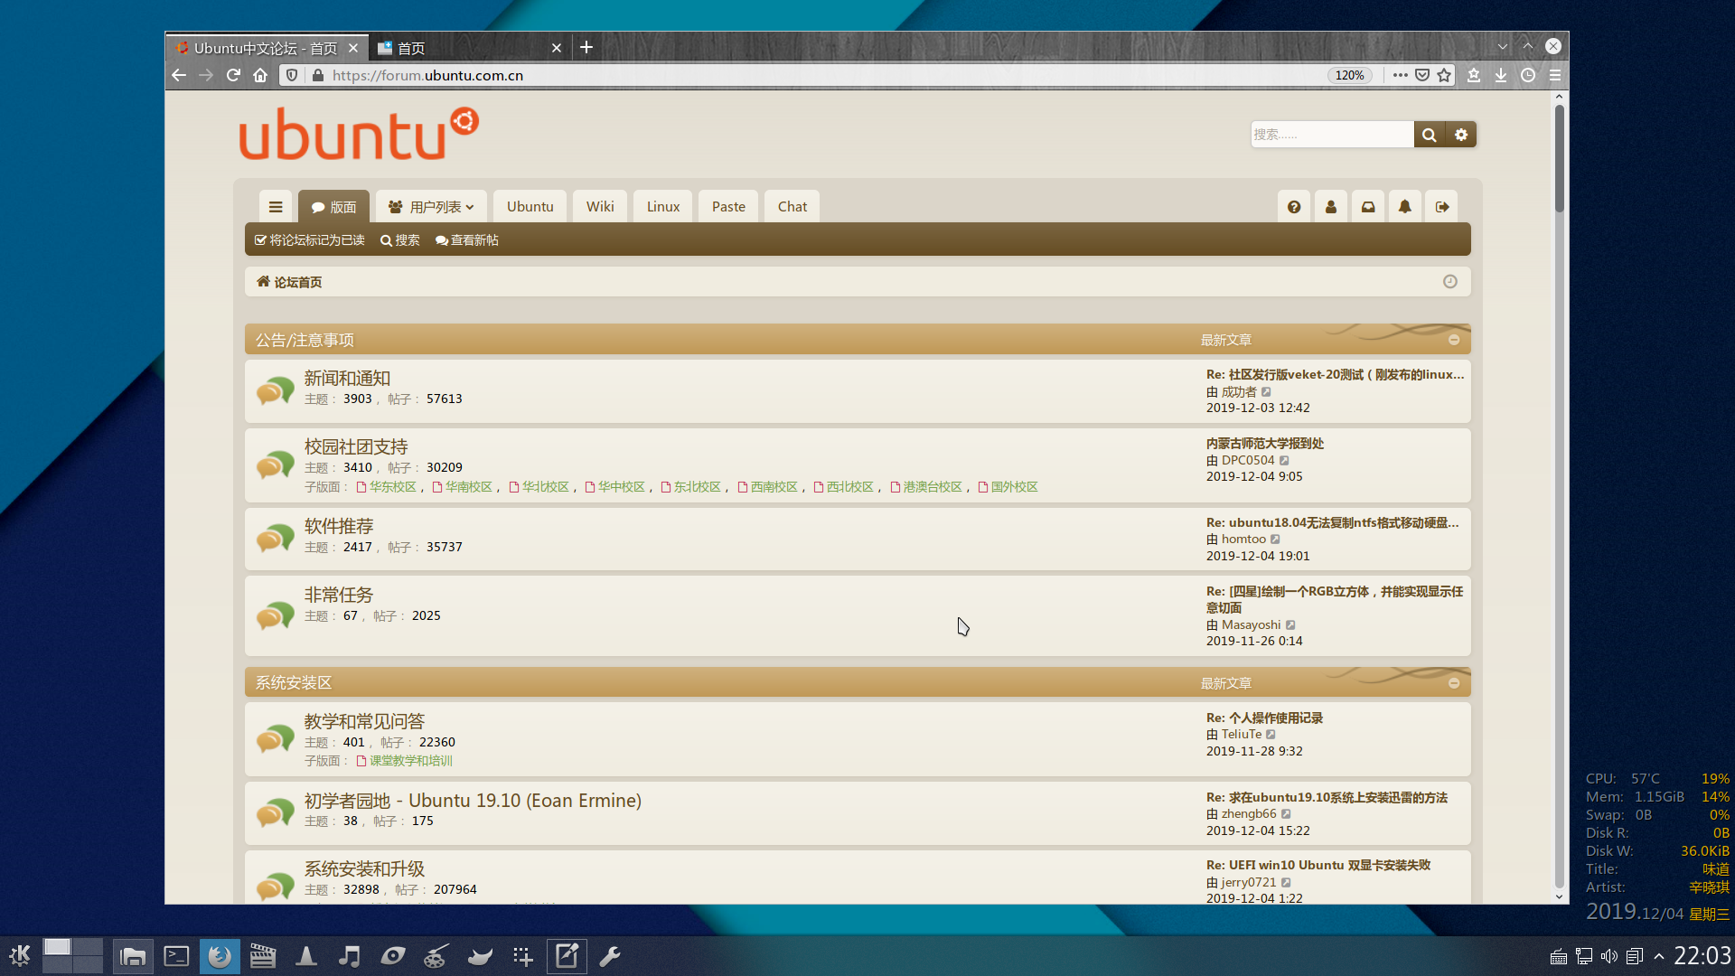1735x976 pixels.
Task: Click 查看新帖 link
Action: tap(467, 240)
